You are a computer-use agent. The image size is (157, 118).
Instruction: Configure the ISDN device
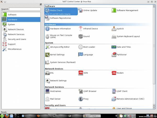[83, 73]
